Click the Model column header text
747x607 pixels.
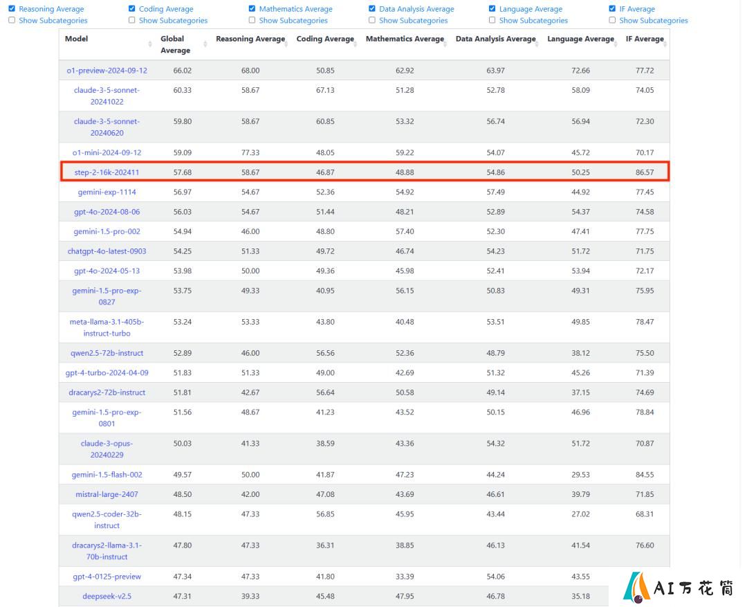(76, 39)
